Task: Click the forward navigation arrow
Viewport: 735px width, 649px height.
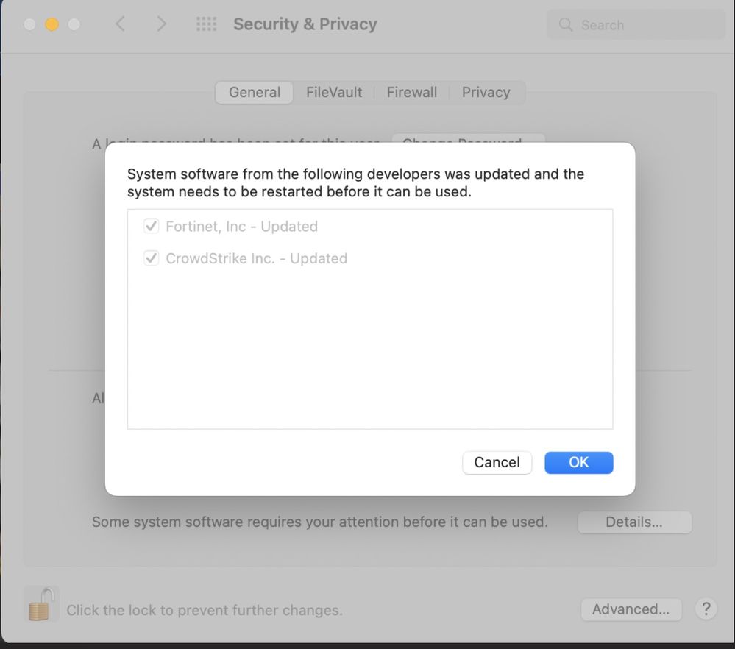Action: pyautogui.click(x=162, y=24)
